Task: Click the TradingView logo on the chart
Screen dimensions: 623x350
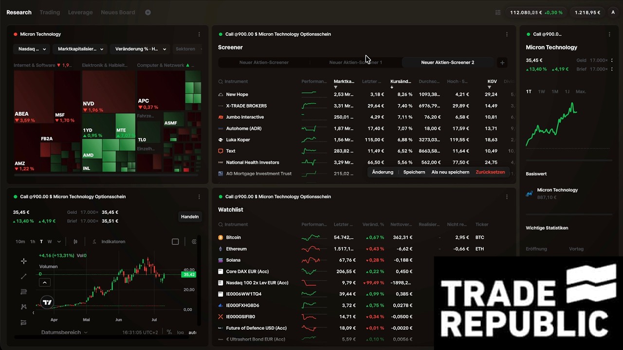Action: [x=47, y=302]
